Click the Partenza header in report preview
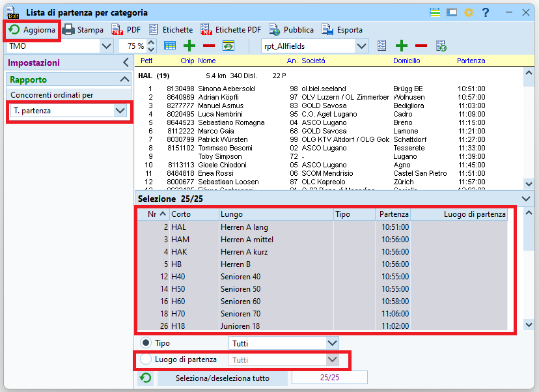Screen dimensions: 539x392 (471, 61)
